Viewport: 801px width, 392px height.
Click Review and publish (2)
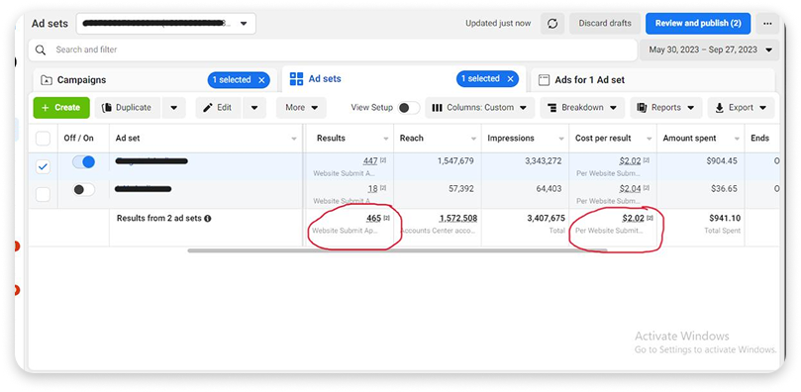(698, 24)
